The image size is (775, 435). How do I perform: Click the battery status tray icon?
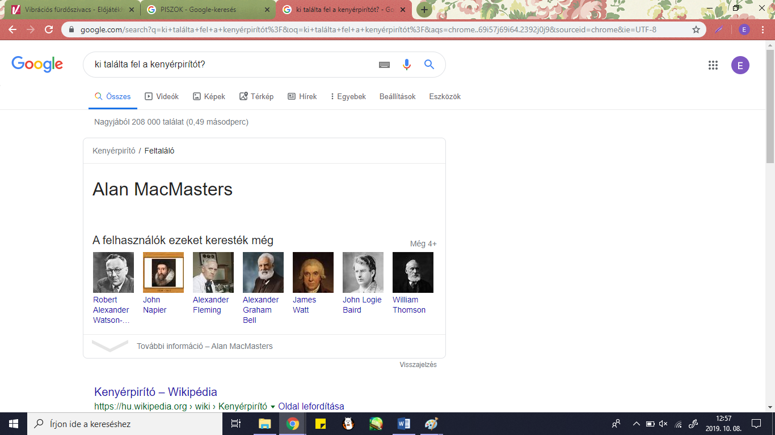click(x=650, y=424)
